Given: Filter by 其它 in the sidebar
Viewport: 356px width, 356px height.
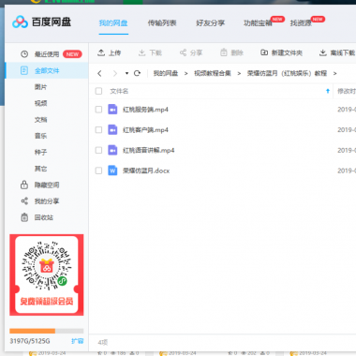Looking at the screenshot, I should point(40,169).
